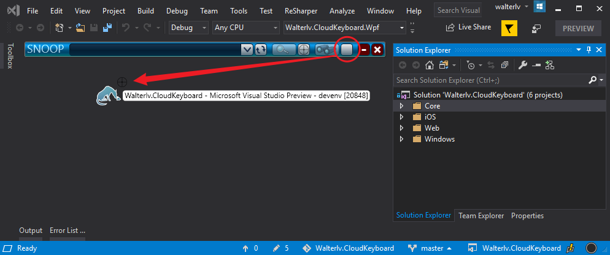Open the Tools menu
Image resolution: width=610 pixels, height=255 pixels.
click(x=239, y=11)
